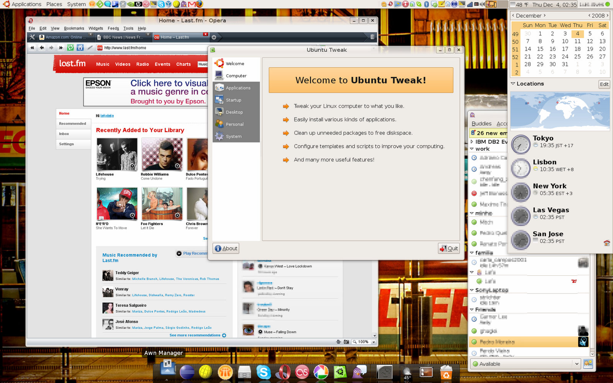
Task: Launch Eclipse from the Awn dock
Action: (187, 372)
